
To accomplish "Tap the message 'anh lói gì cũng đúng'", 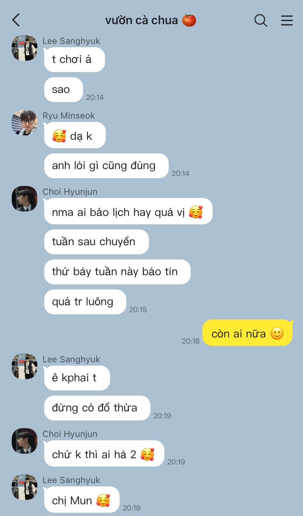I will tap(106, 166).
